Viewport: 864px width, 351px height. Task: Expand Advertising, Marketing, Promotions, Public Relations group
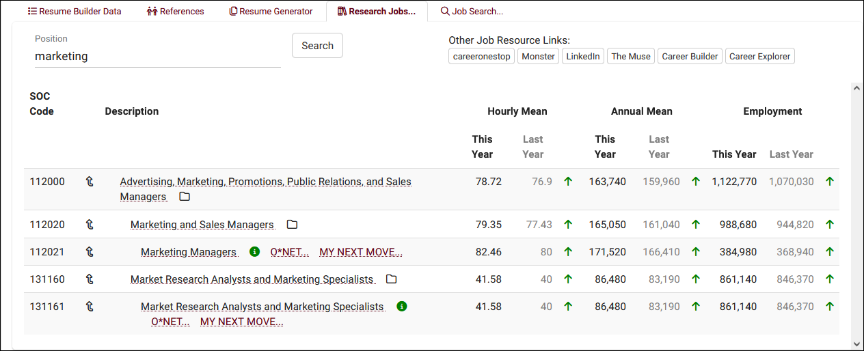click(x=265, y=182)
